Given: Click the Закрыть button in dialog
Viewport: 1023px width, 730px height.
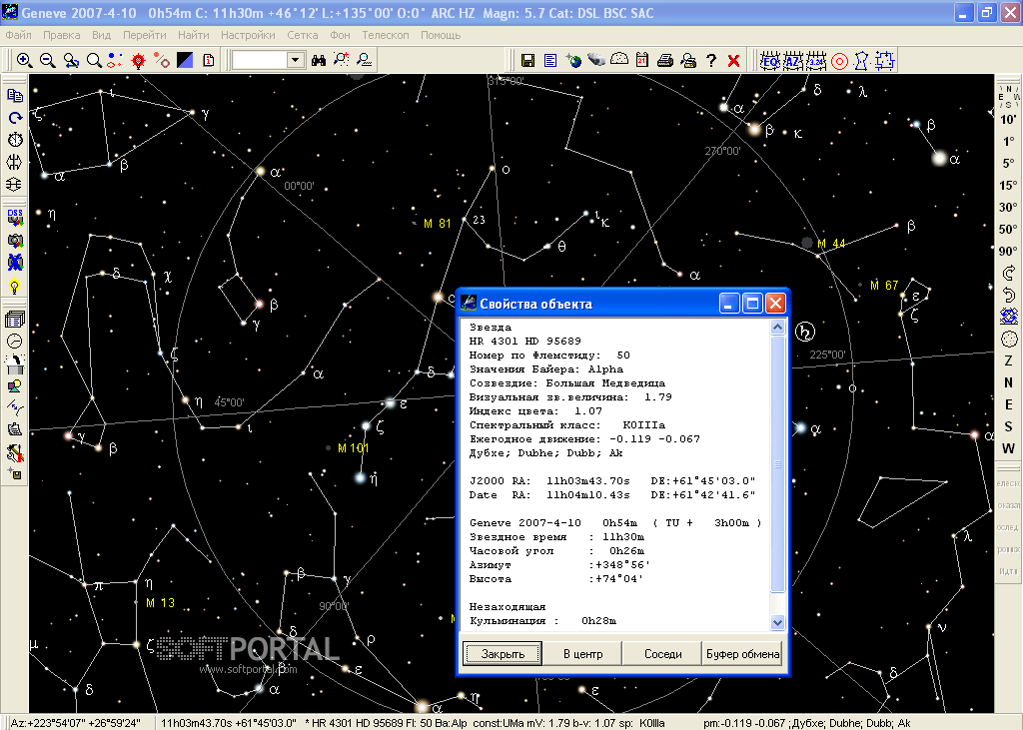Looking at the screenshot, I should (x=503, y=654).
